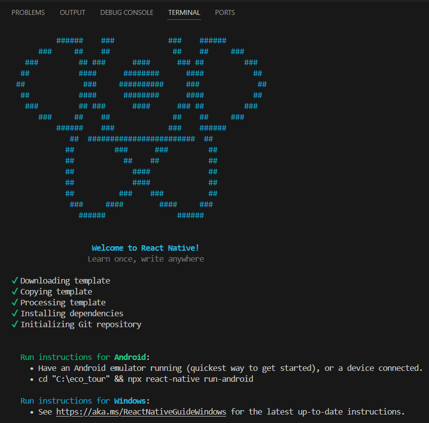Click 'Run instructions for Windows' heading
This screenshot has height=423, width=429.
coord(85,401)
